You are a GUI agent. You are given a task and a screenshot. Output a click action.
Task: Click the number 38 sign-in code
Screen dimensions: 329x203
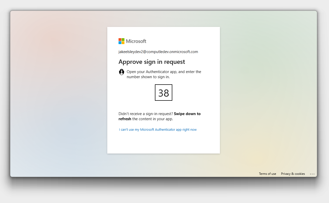click(164, 93)
